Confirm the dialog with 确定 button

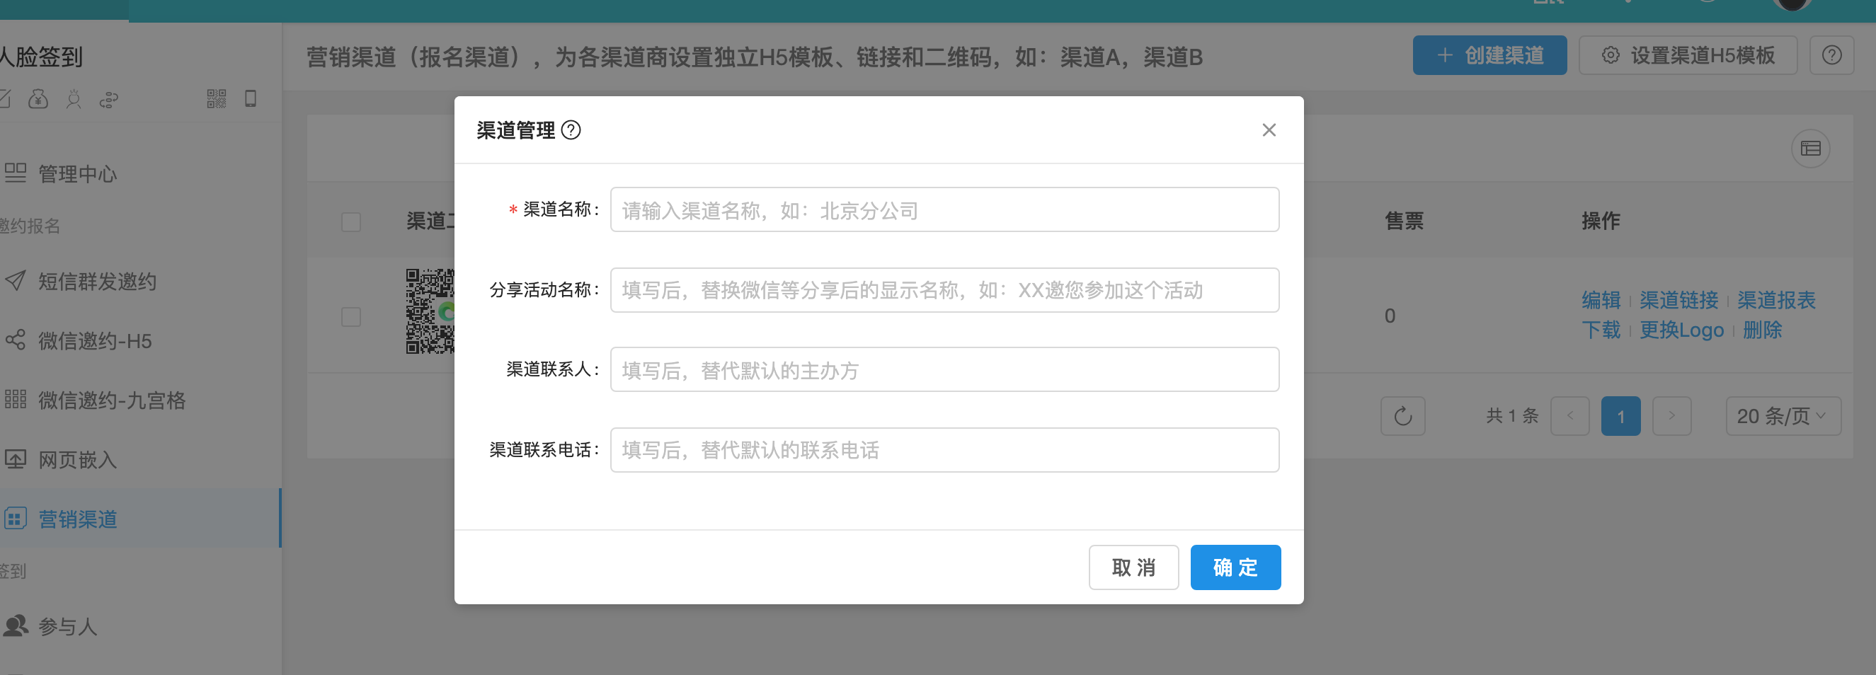pyautogui.click(x=1235, y=567)
